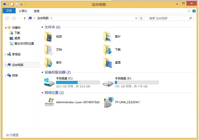
Task: Select the 音乐 music folder icon
Action: 48,63
